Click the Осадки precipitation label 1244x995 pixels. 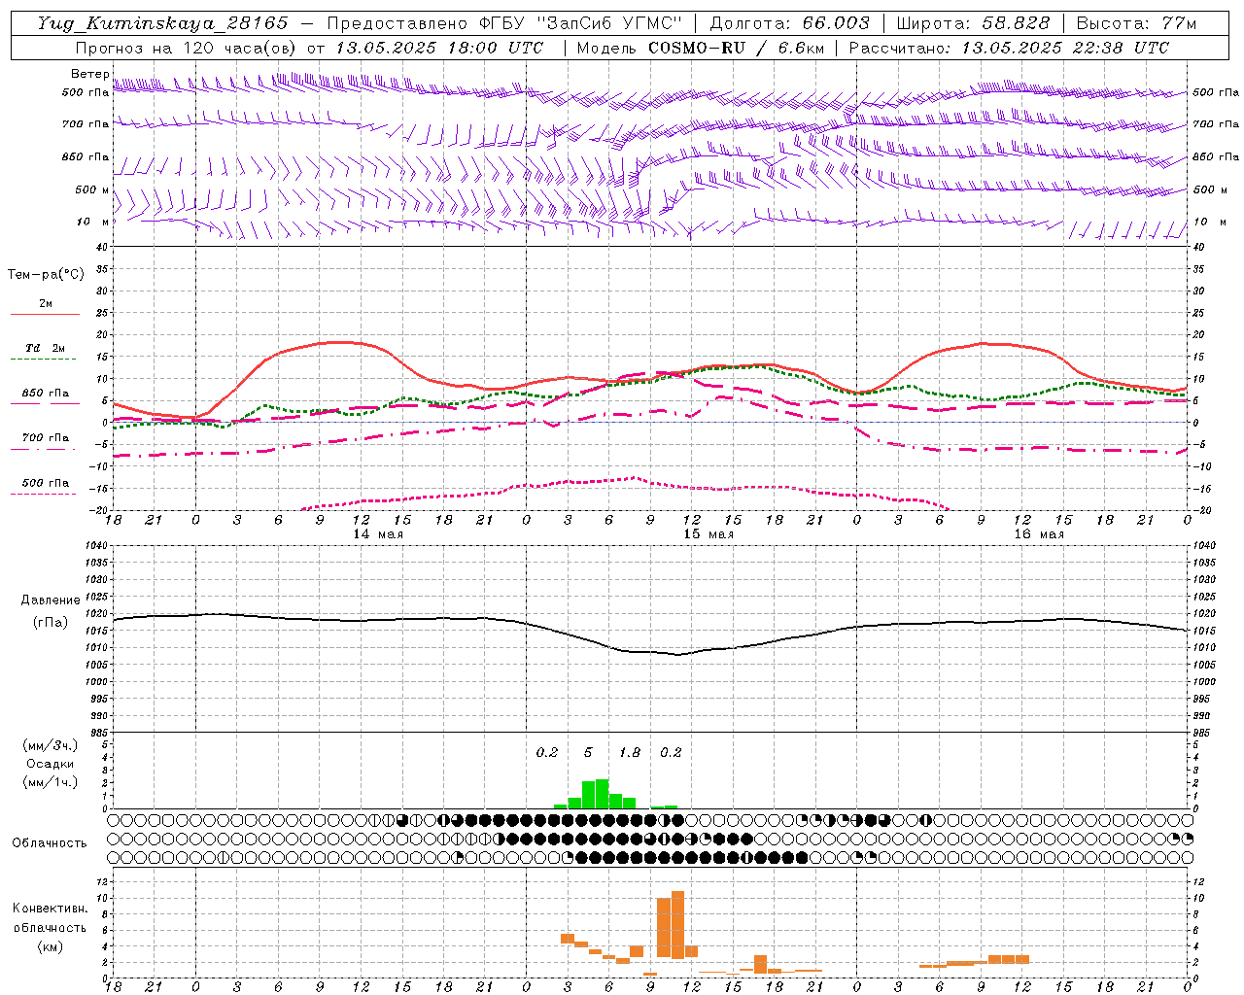(x=50, y=764)
